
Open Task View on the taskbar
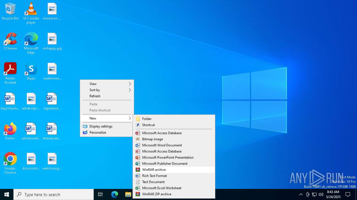100,194
